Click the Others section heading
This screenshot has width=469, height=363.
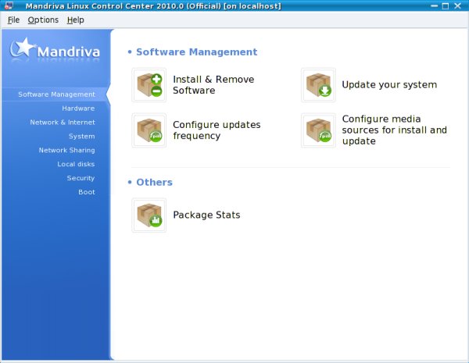point(154,182)
